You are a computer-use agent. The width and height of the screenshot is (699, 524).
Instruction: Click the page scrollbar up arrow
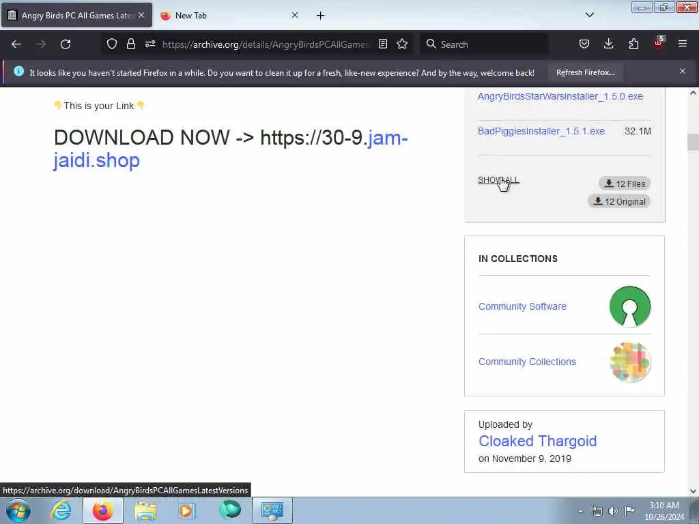point(693,93)
